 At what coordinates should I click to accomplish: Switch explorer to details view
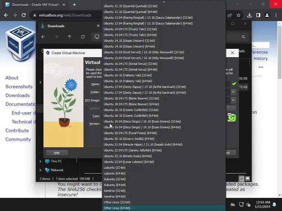[242, 179]
